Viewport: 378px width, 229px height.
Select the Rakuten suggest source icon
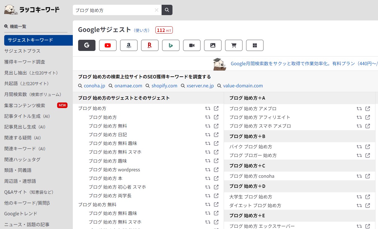click(150, 45)
